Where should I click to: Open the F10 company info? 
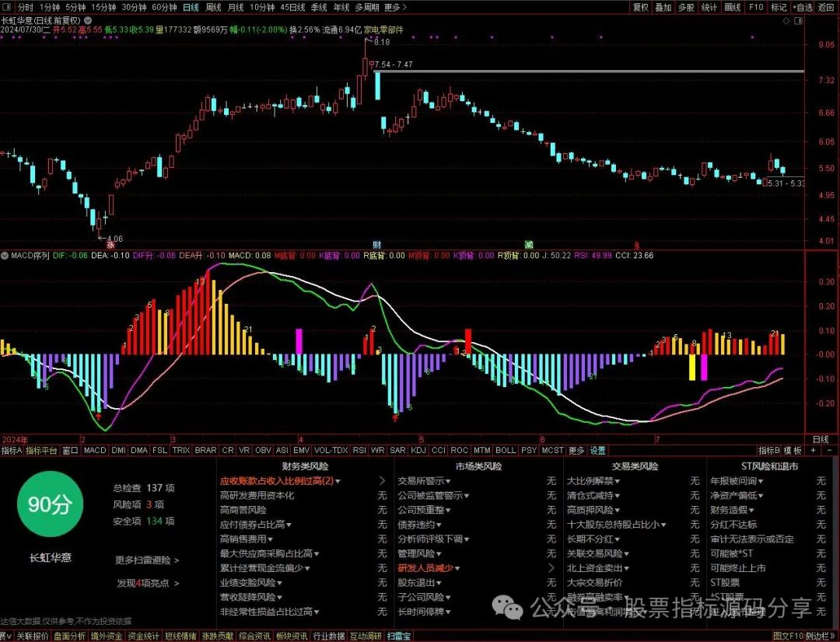[x=756, y=7]
